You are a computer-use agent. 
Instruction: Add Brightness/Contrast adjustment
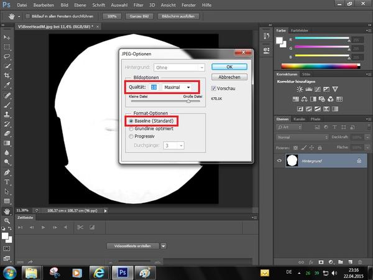300,89
